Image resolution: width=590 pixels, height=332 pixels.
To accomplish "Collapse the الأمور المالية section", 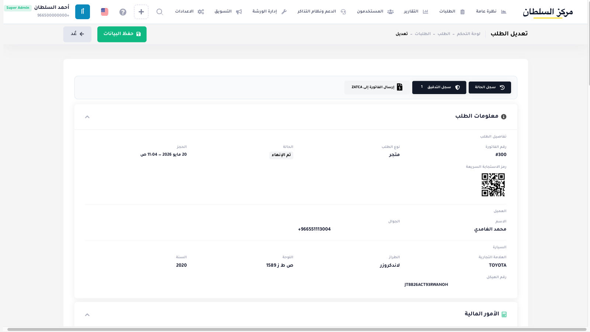I will coord(87,315).
